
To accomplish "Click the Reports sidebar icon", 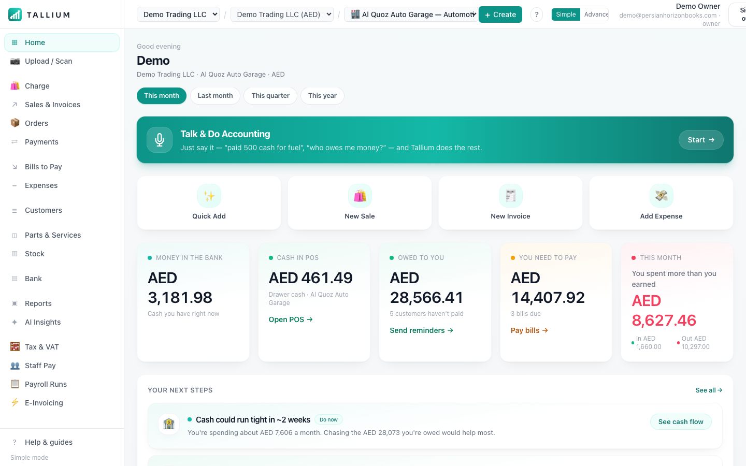I will coord(15,303).
